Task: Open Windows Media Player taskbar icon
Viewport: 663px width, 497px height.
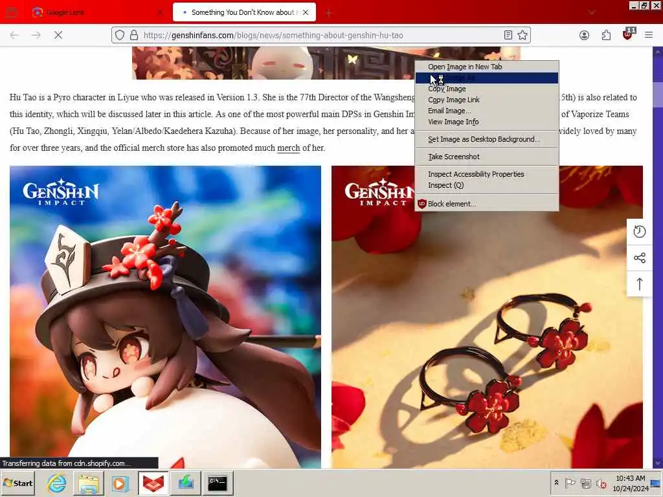Action: tap(120, 483)
